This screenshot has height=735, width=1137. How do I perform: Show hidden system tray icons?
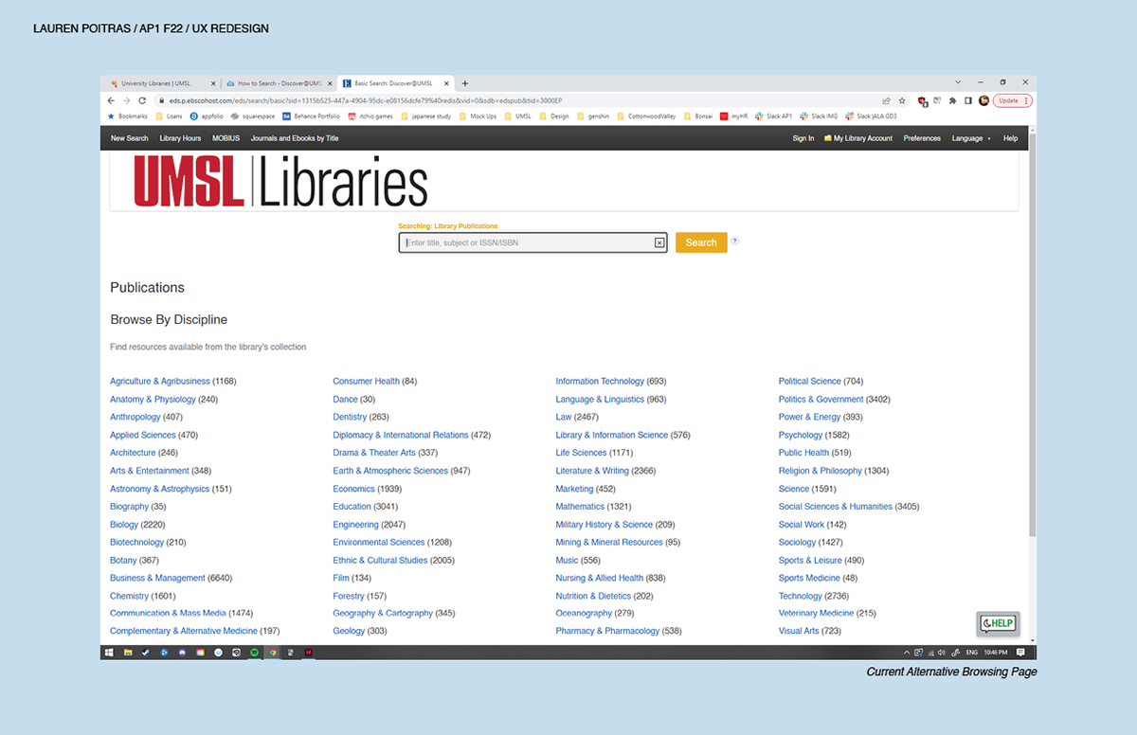pos(907,653)
